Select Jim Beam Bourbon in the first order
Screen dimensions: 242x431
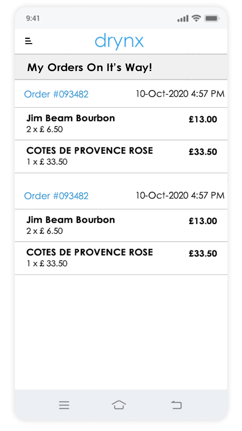pyautogui.click(x=71, y=119)
